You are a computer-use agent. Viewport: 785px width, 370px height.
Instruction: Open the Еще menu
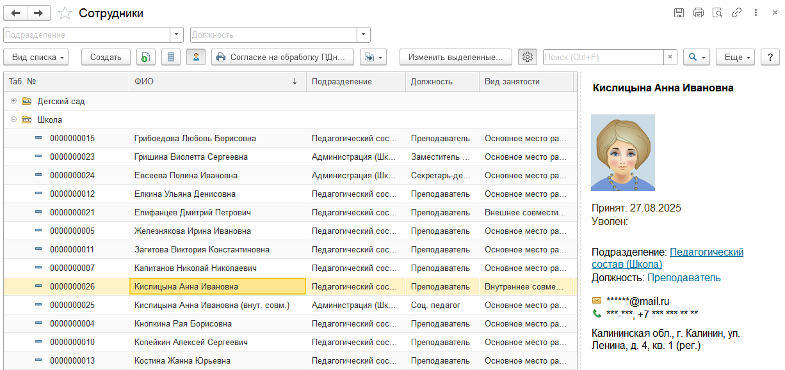[735, 58]
